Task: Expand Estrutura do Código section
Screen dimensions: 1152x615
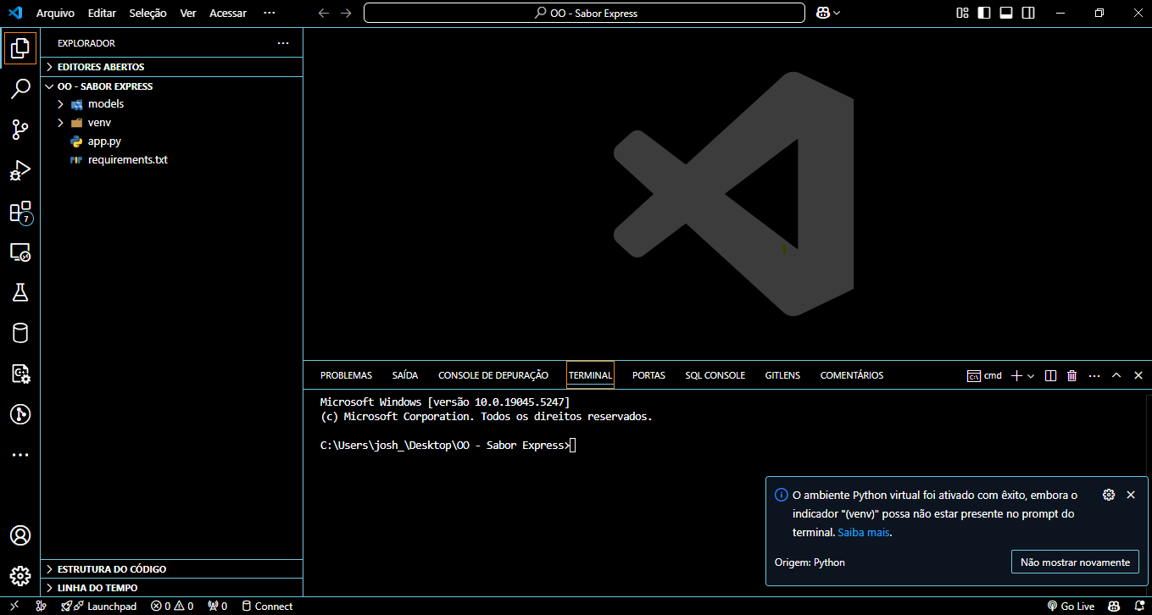Action: coord(171,568)
